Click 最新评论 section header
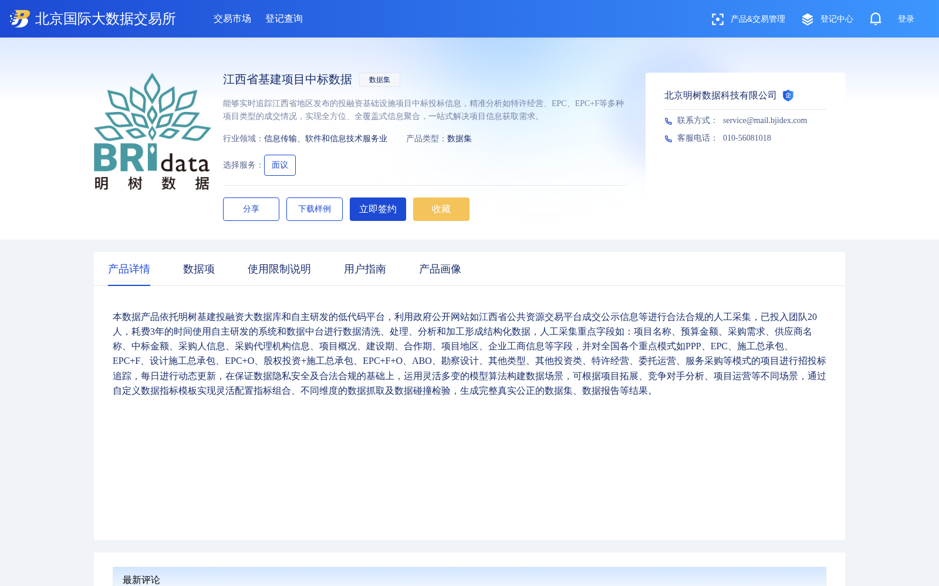939x586 pixels. 141,580
